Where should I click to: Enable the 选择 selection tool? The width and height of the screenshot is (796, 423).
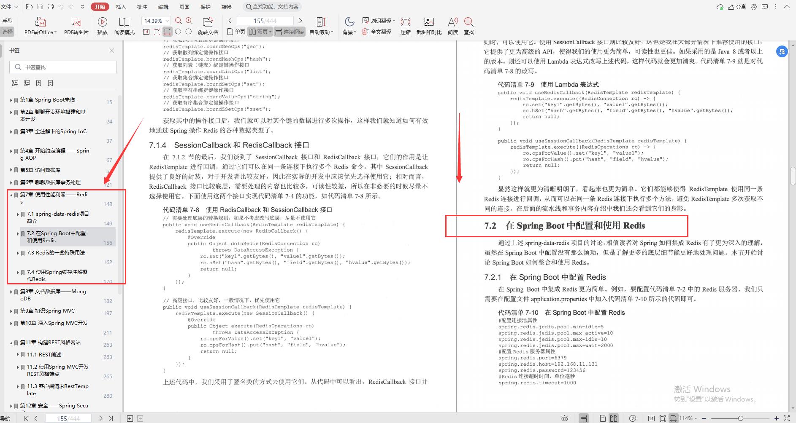[7, 32]
